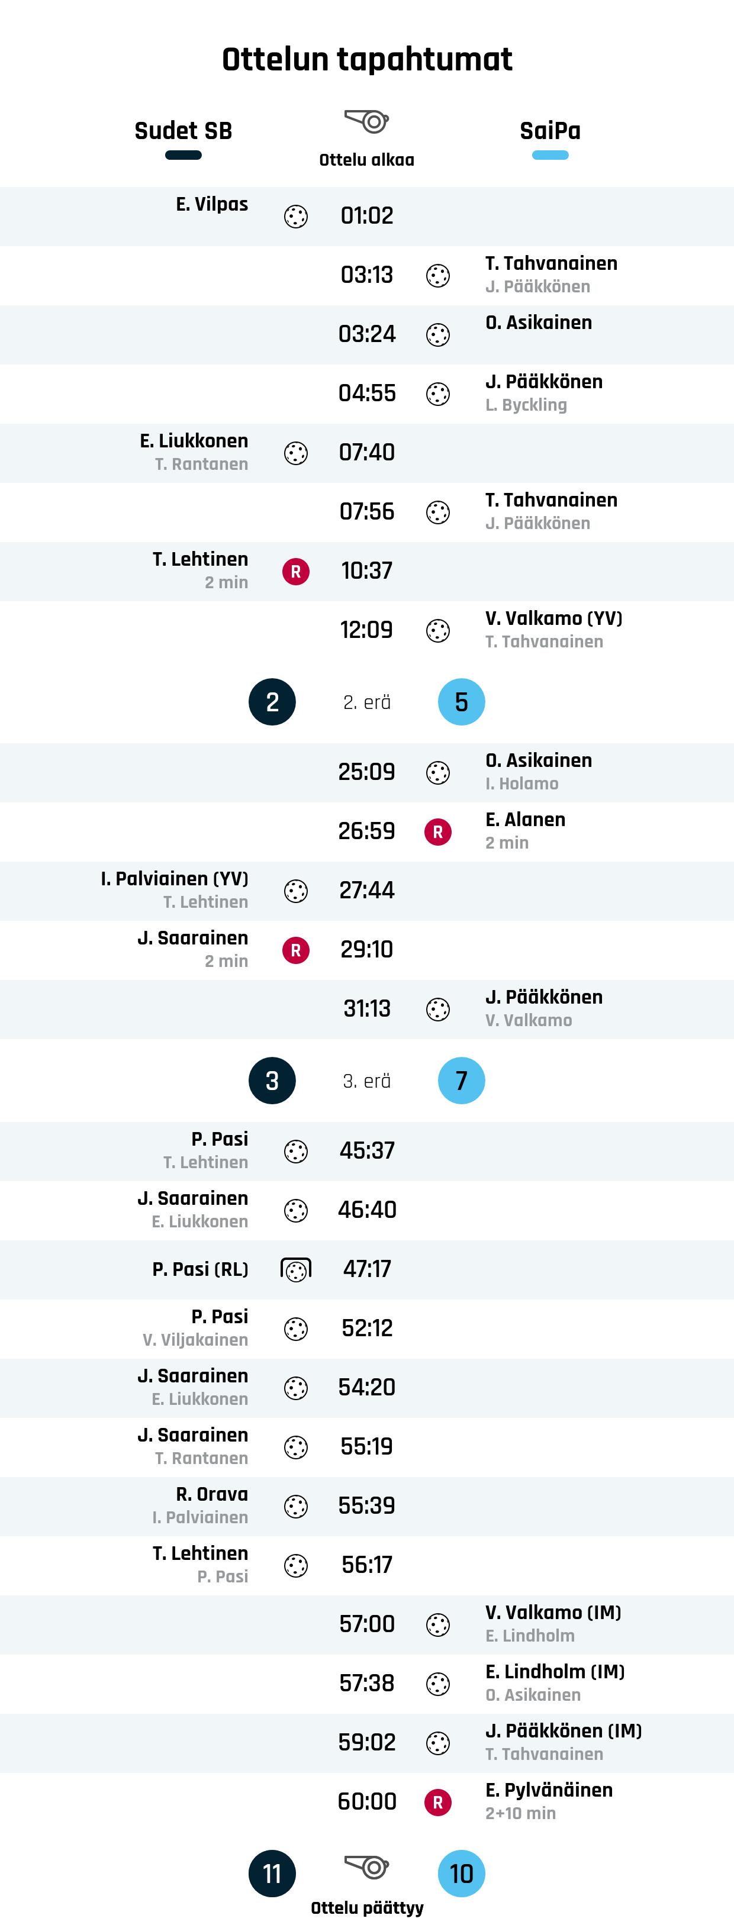
Task: Select the Sudet SB team heading
Action: pos(183,130)
